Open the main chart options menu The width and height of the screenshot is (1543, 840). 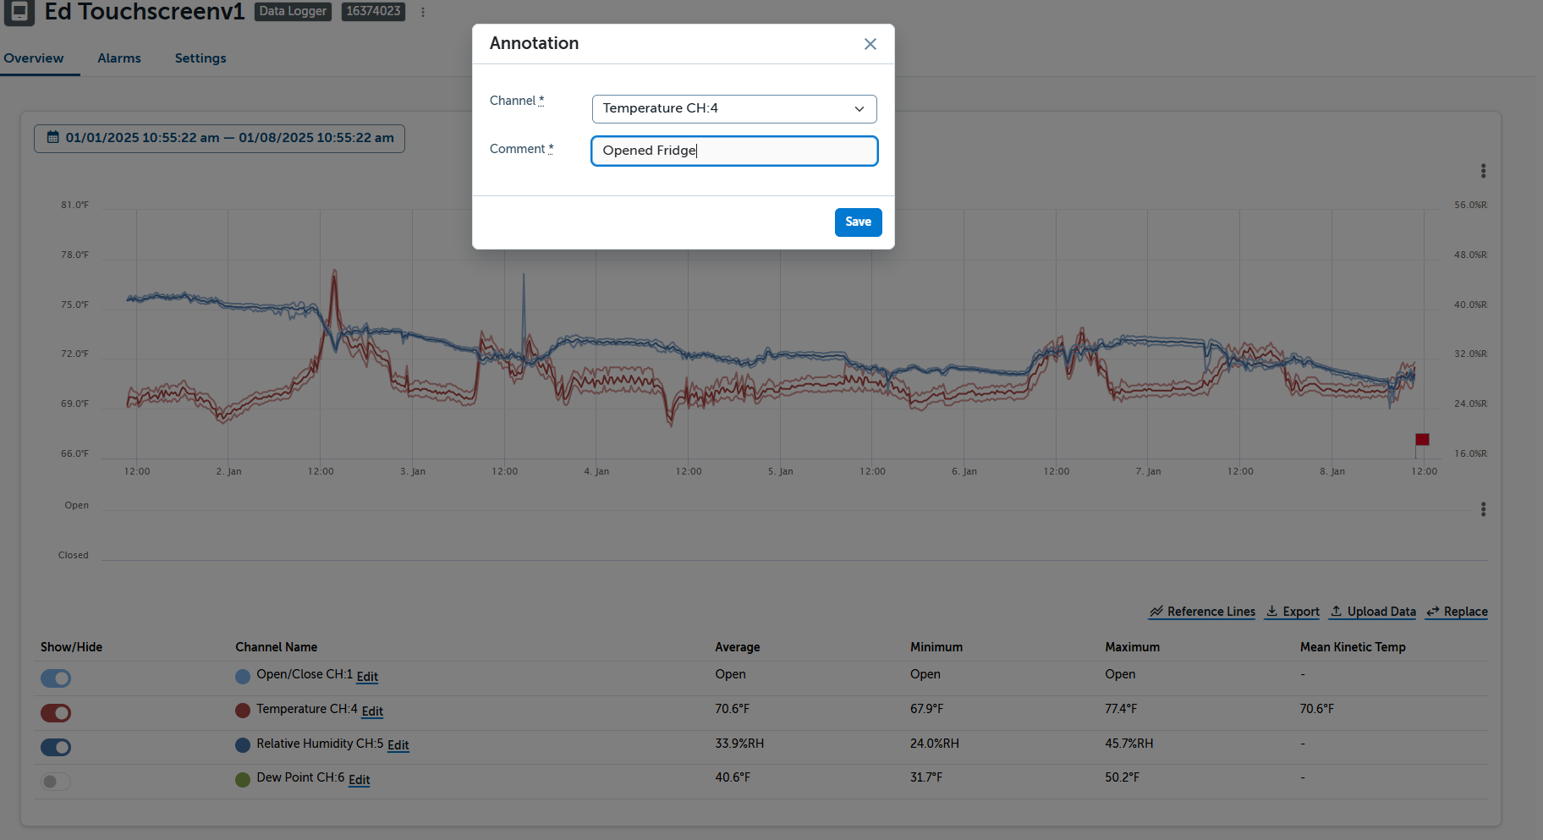pos(1483,171)
